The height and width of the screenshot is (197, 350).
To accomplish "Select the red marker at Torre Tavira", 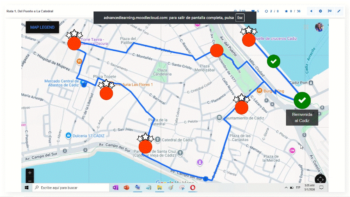I will [x=74, y=44].
